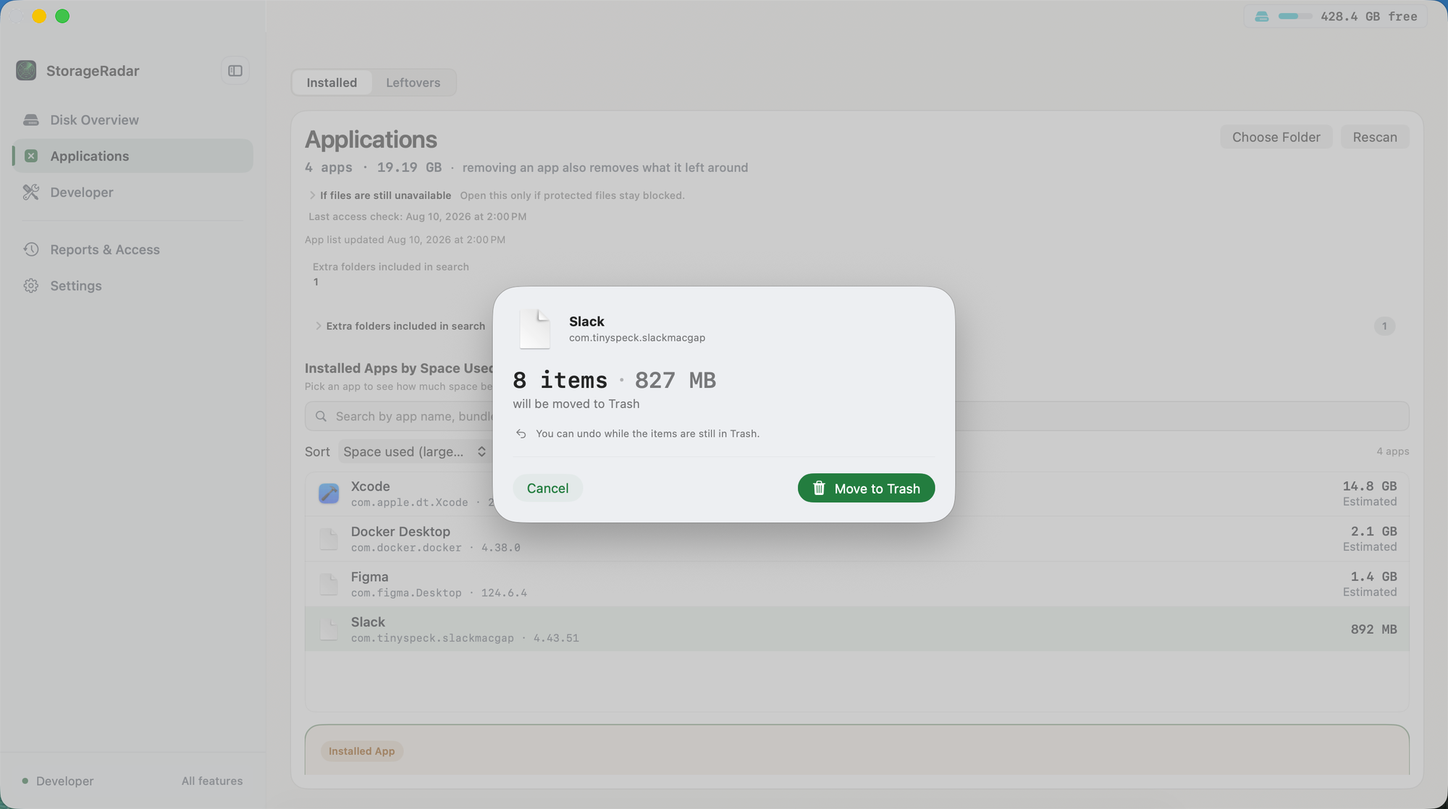This screenshot has width=1448, height=809.
Task: Select the Slack 892 MB size
Action: [1373, 630]
